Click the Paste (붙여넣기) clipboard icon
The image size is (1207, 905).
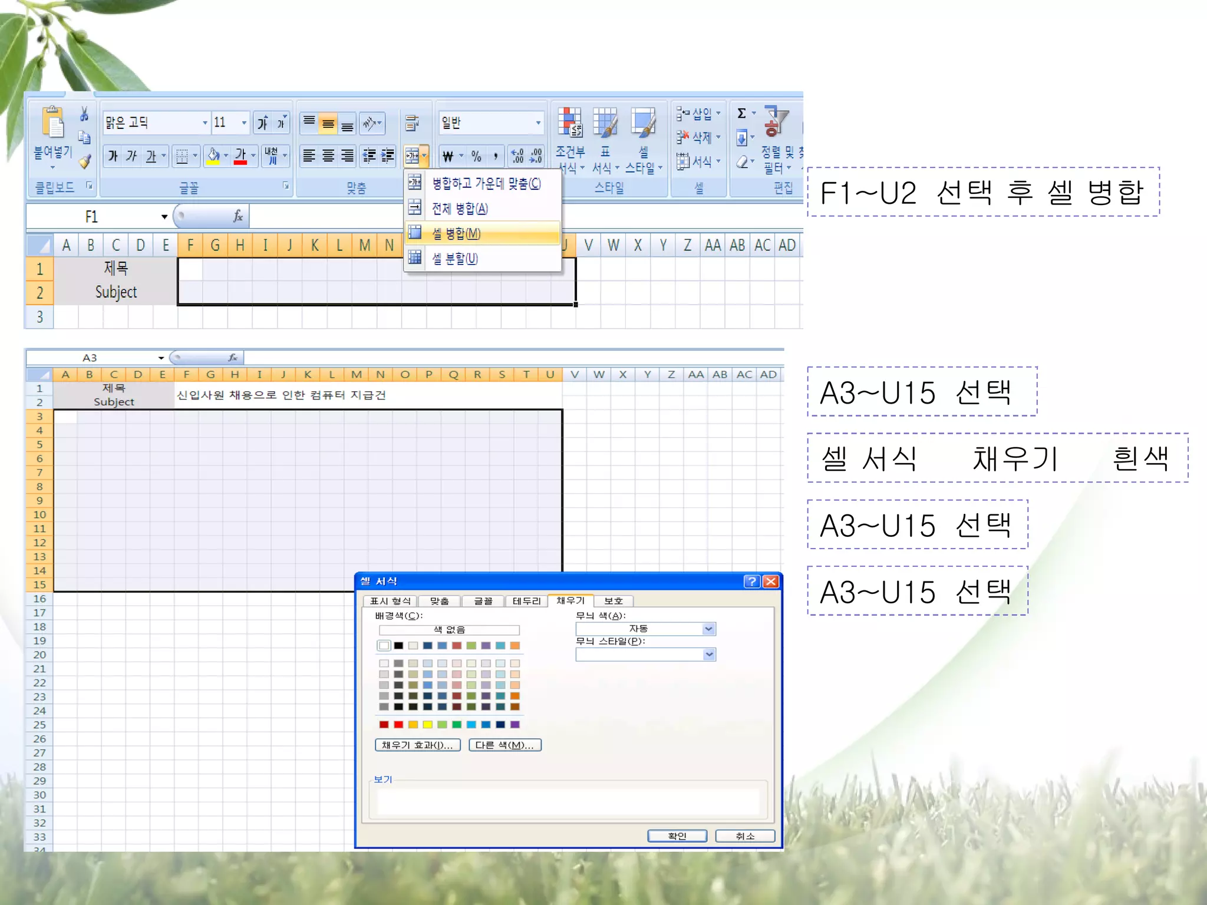[x=53, y=123]
